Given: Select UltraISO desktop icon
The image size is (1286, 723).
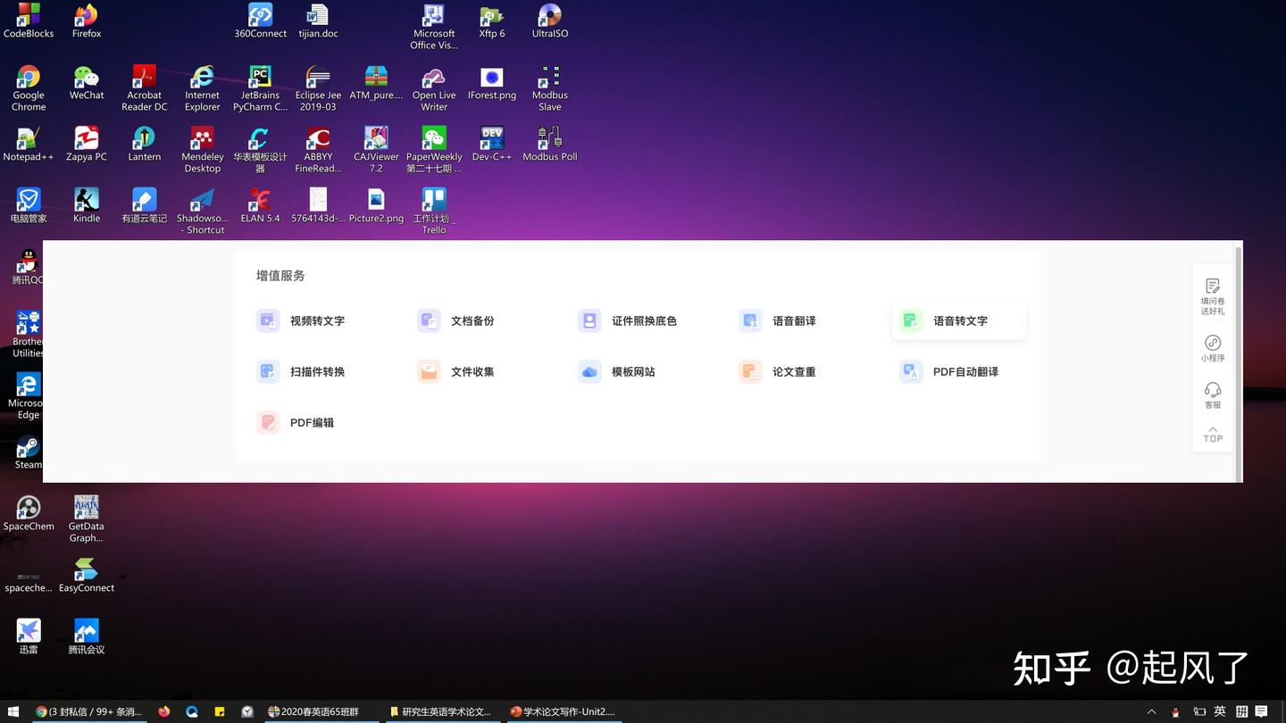Looking at the screenshot, I should (550, 21).
